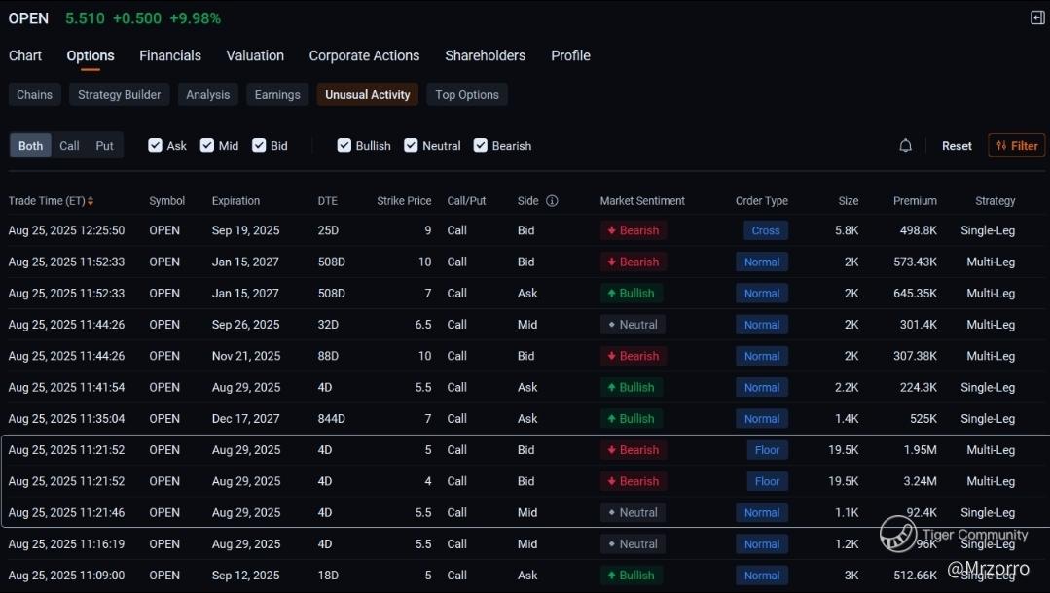Disable the Bearish sentiment checkbox
Image resolution: width=1050 pixels, height=593 pixels.
(x=481, y=146)
